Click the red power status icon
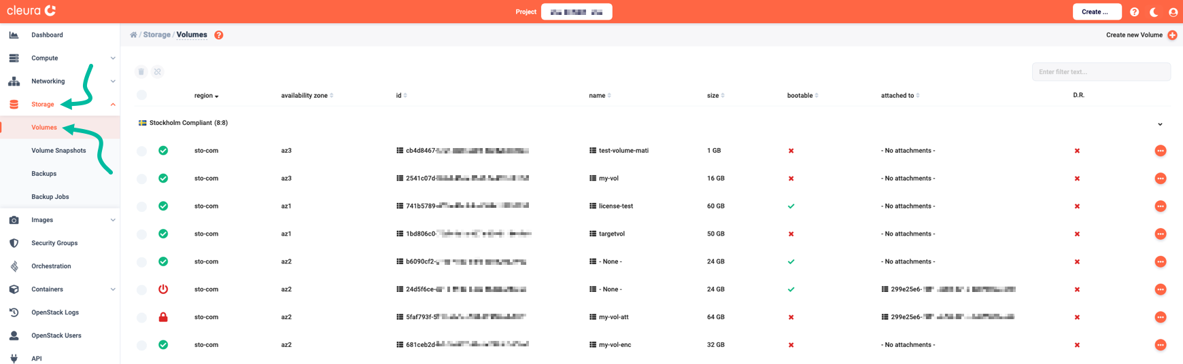Screen dimensions: 1183x364 [x=163, y=289]
